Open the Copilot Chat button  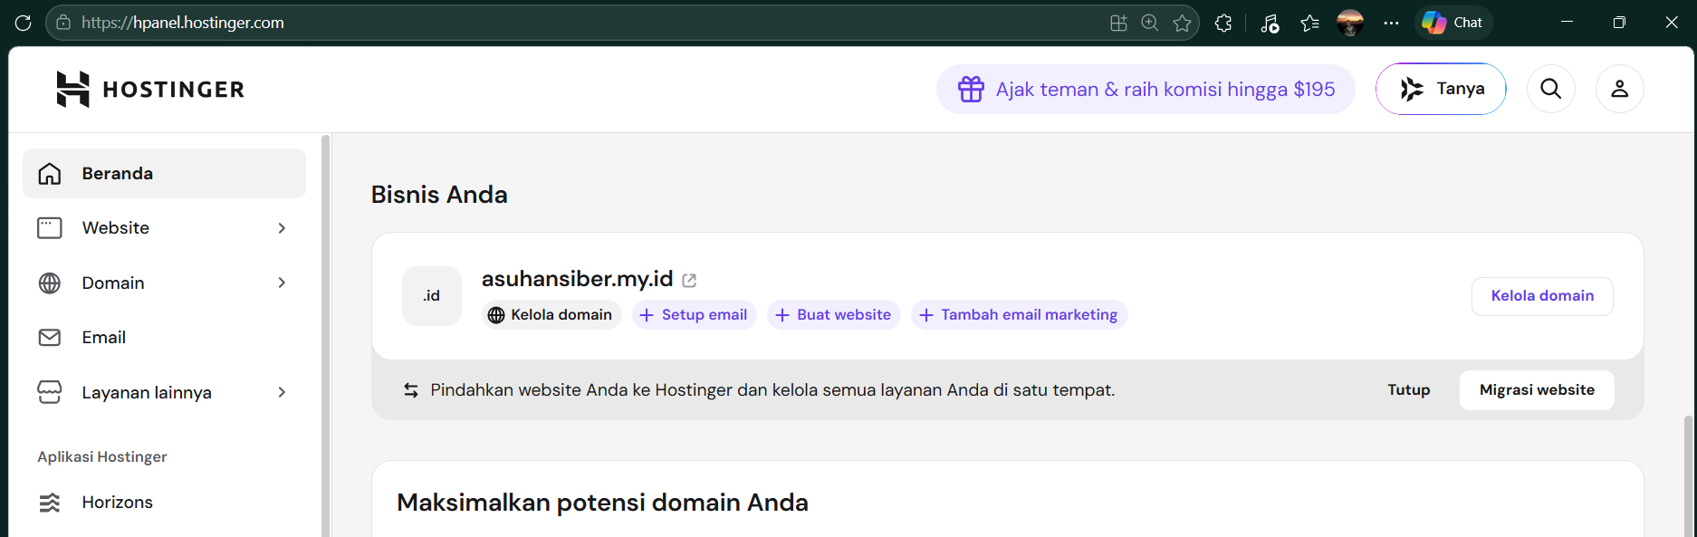(1453, 23)
